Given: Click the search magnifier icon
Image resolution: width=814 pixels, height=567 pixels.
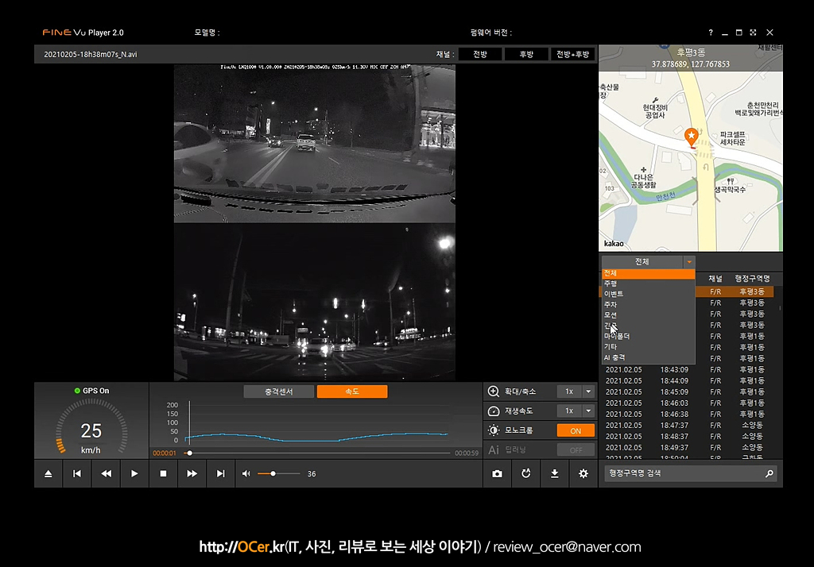Looking at the screenshot, I should [769, 473].
